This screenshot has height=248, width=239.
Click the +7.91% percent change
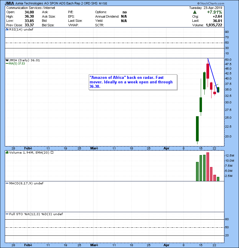(215, 12)
